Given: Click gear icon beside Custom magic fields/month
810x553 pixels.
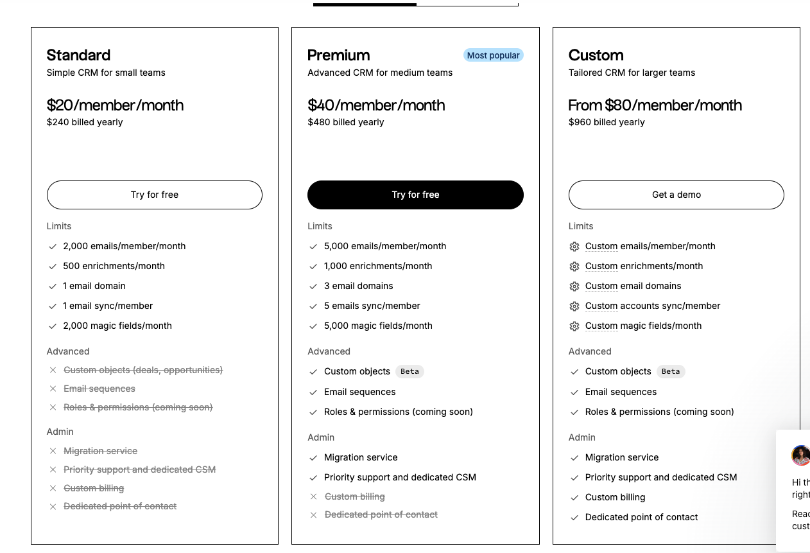Looking at the screenshot, I should 574,326.
